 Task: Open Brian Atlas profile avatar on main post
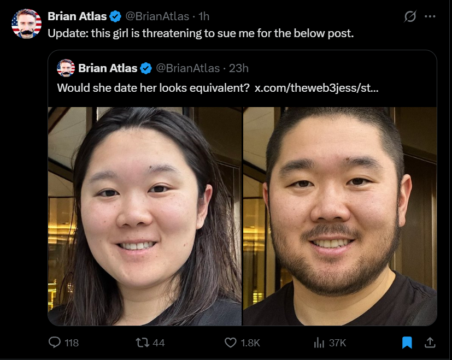coord(26,23)
